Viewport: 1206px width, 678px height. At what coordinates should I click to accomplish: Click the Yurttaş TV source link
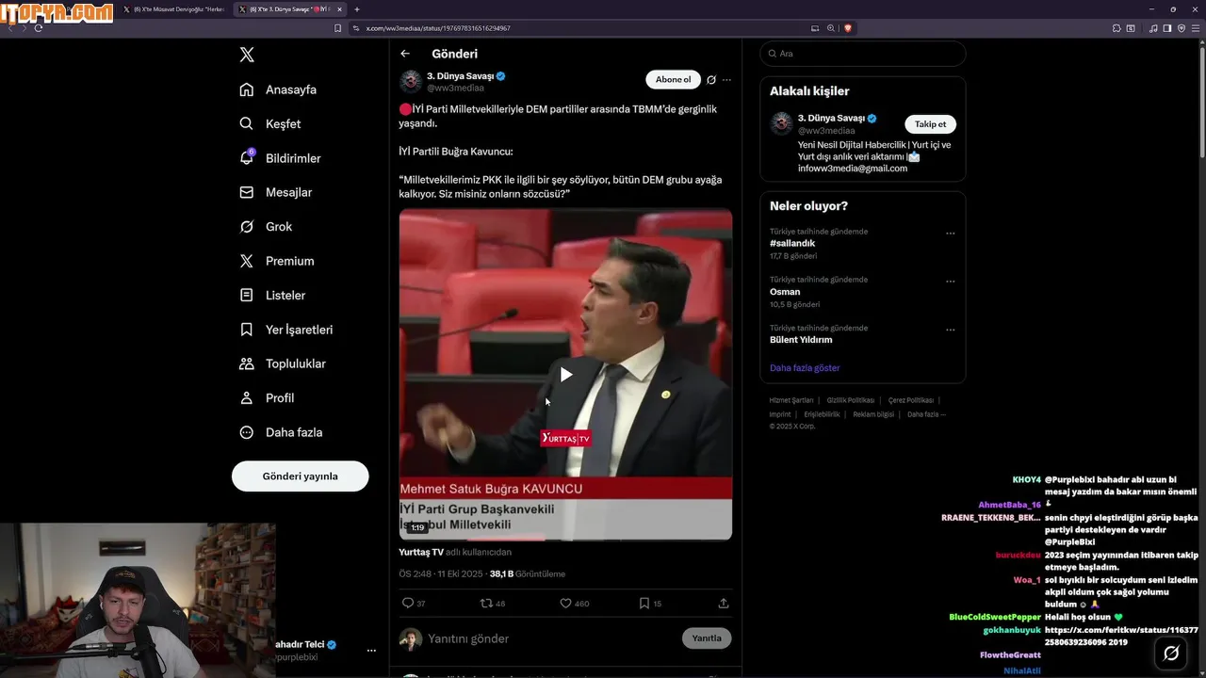click(421, 552)
